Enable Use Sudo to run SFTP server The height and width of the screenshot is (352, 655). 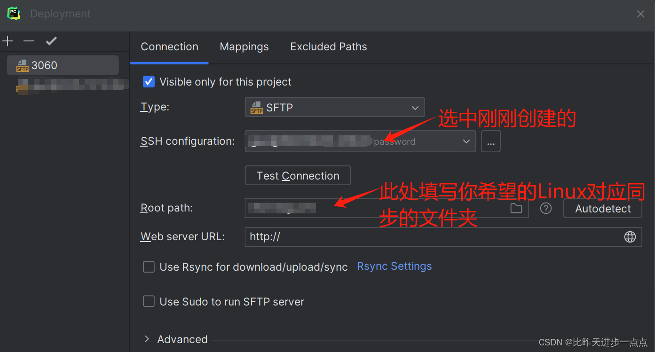(149, 301)
